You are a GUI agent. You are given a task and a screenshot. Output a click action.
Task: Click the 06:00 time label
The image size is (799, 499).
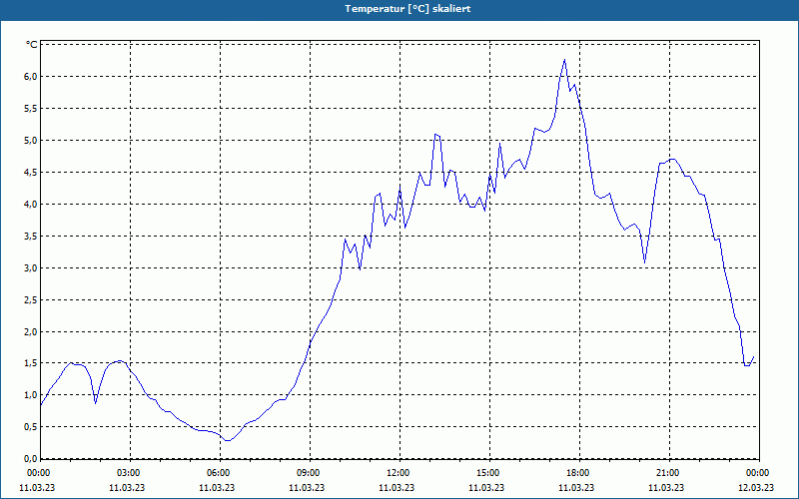[x=218, y=473]
